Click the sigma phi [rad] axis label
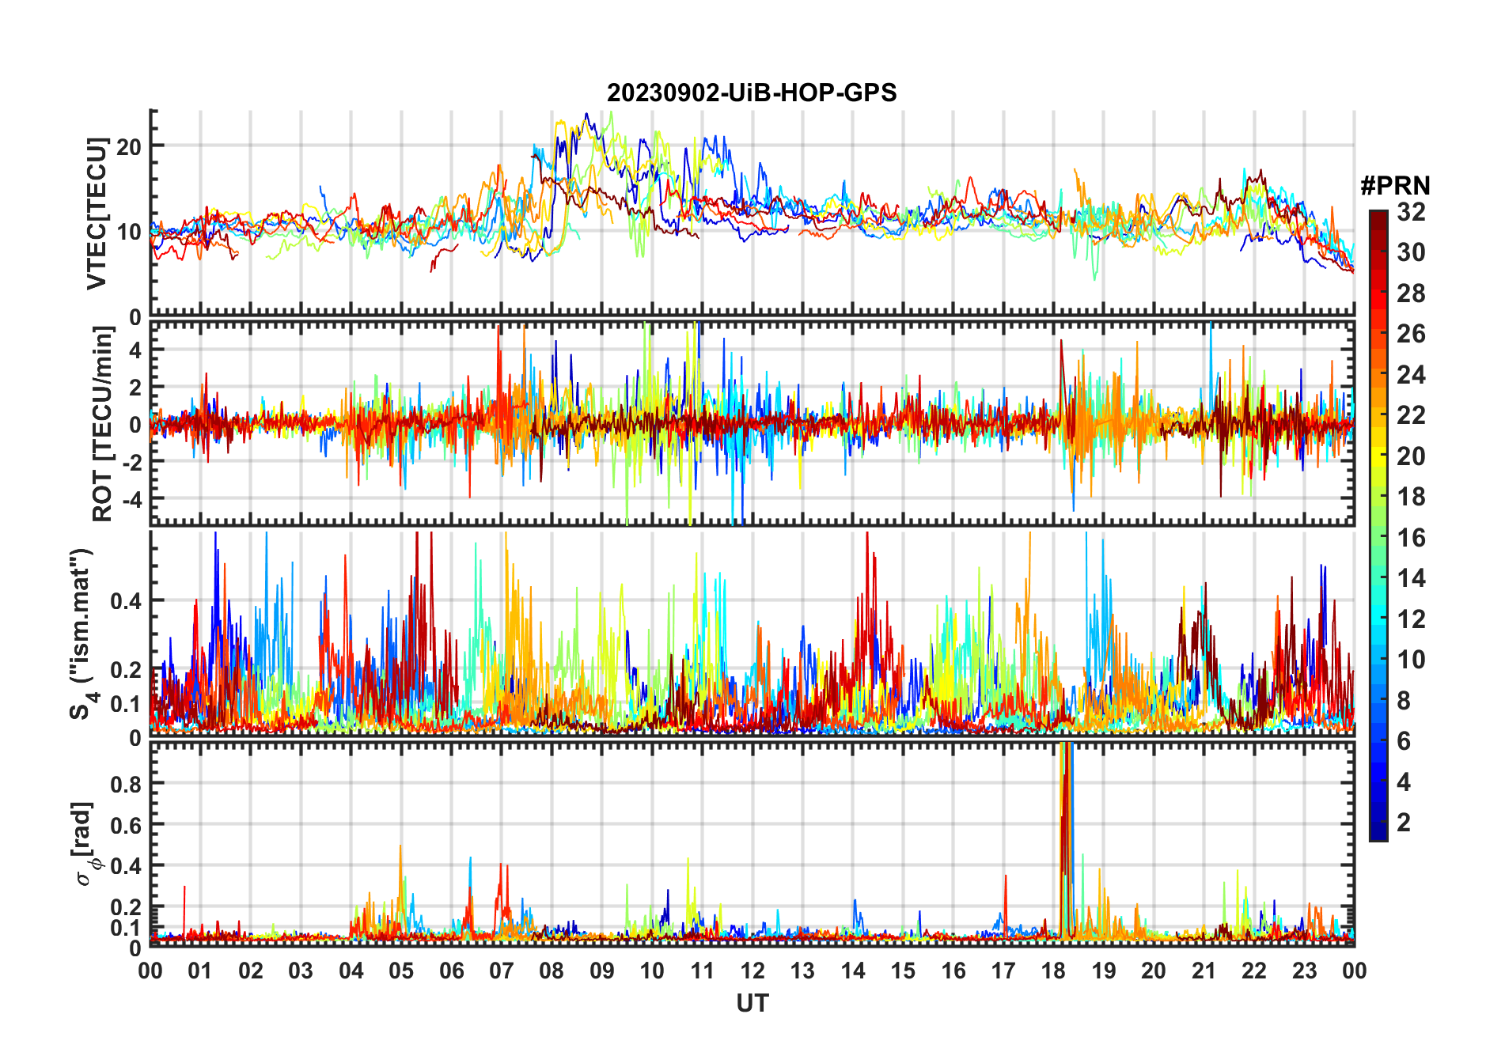The image size is (1505, 1052). 85,844
